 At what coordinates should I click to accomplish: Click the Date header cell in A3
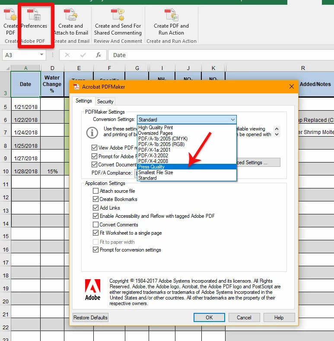[25, 84]
